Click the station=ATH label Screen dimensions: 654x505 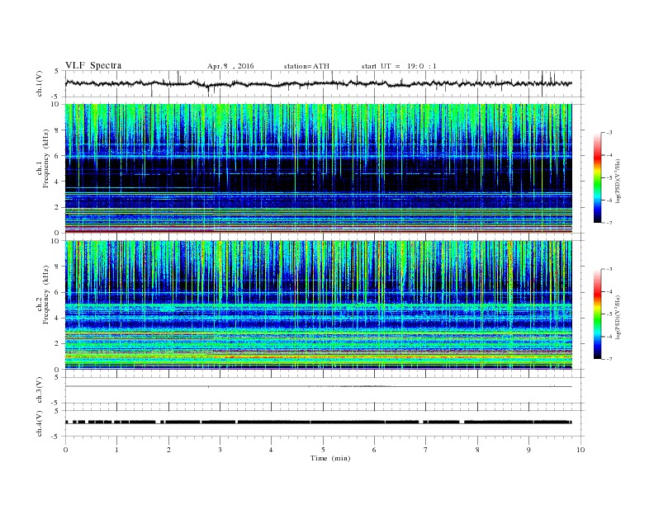pos(306,65)
